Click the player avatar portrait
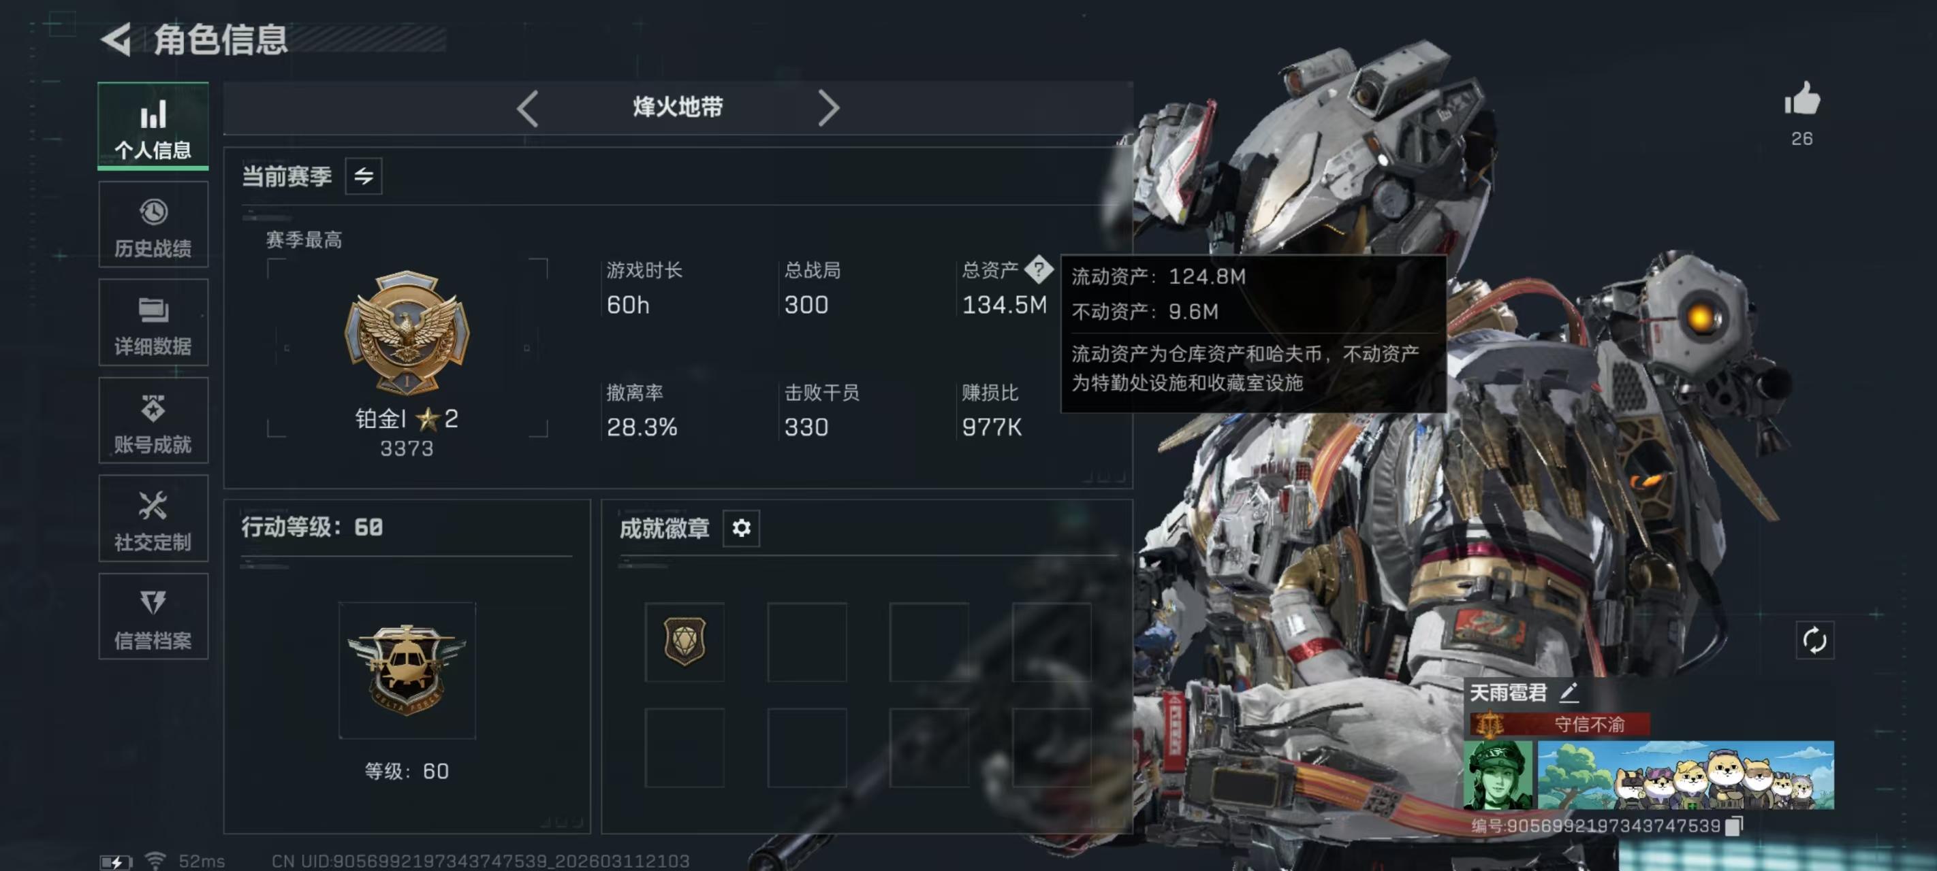The image size is (1937, 871). point(1498,775)
